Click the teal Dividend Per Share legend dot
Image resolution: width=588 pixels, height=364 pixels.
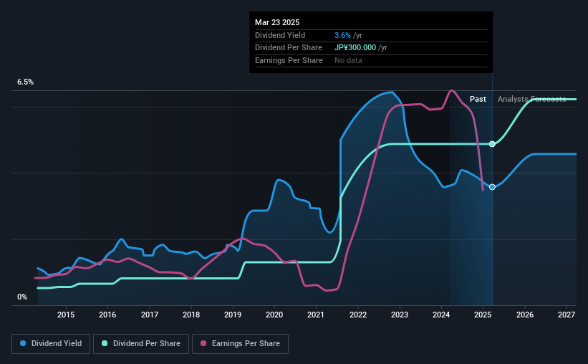(x=105, y=343)
